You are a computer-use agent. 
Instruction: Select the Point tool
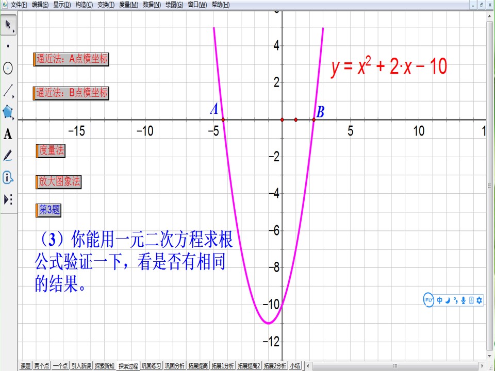(8, 46)
